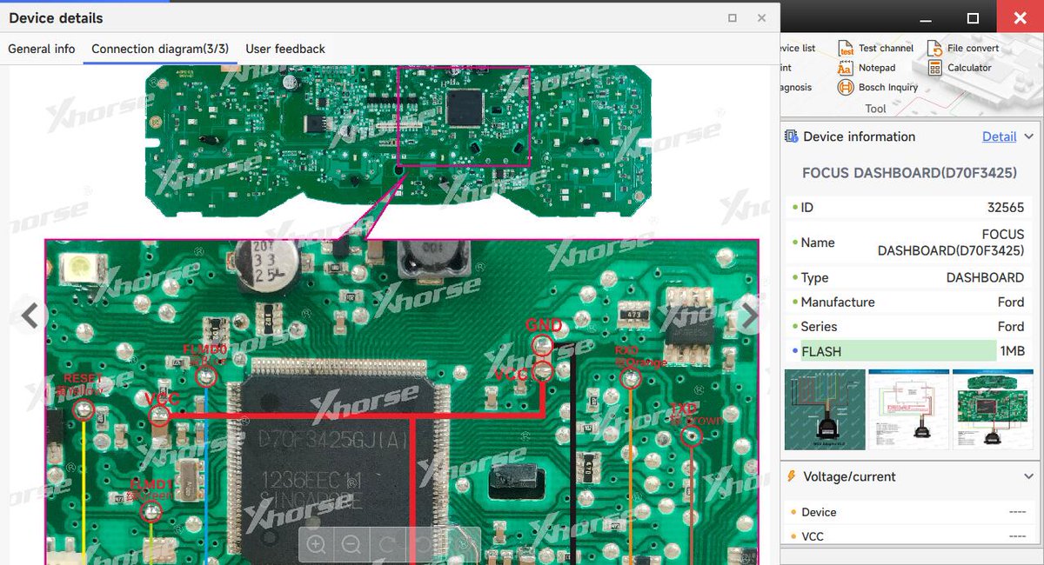Open the User feedback tab
The height and width of the screenshot is (565, 1044).
284,49
